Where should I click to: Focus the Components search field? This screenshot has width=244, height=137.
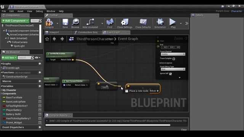[x=36, y=21]
